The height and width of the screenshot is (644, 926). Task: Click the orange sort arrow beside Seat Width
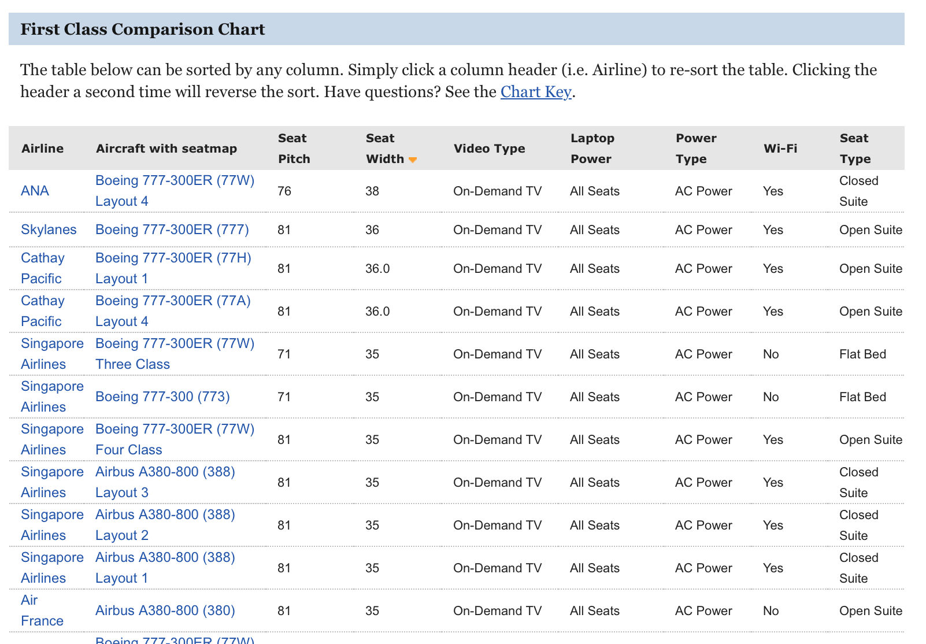(412, 160)
